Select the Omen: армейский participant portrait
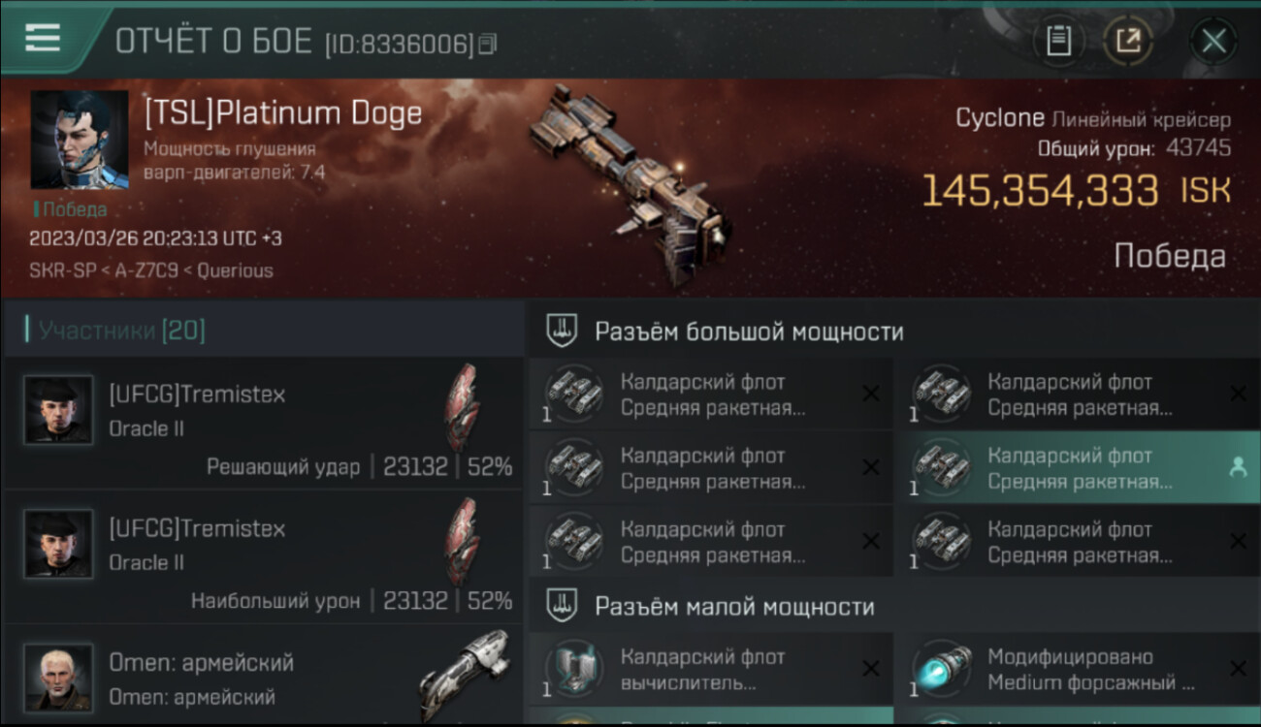 [x=58, y=677]
